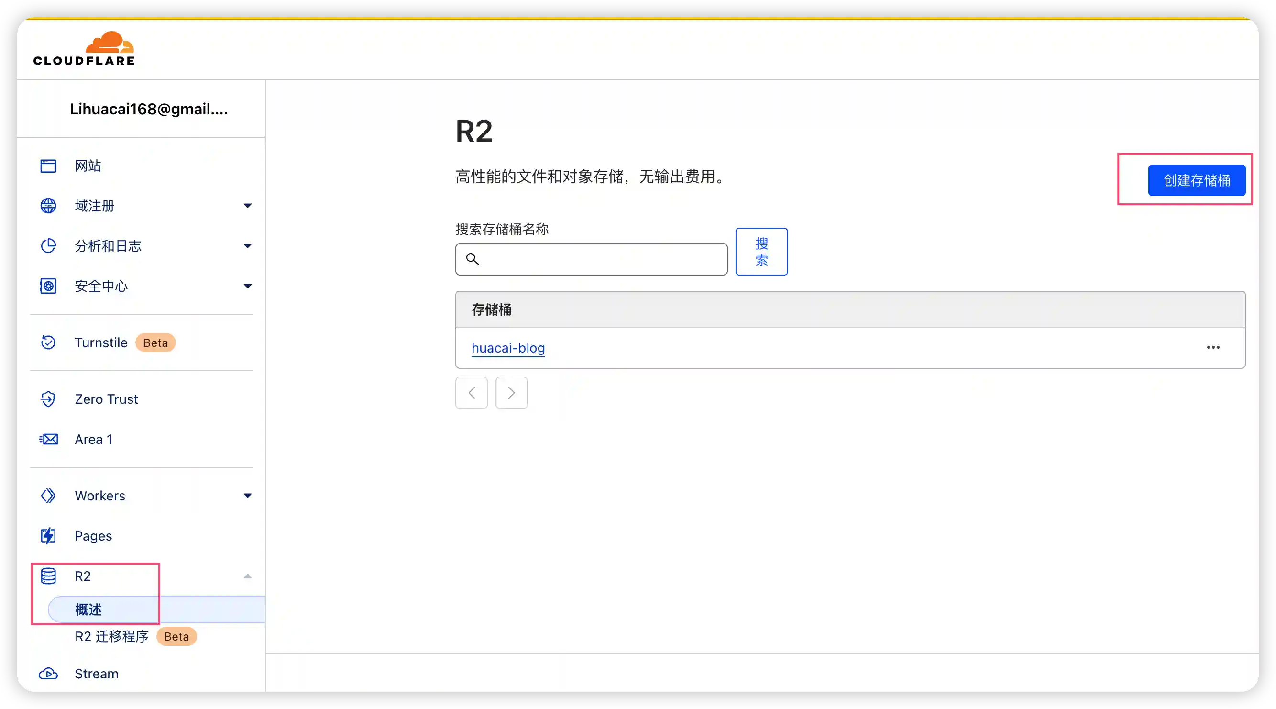
Task: Click the 创建存储桶 button
Action: (1197, 180)
